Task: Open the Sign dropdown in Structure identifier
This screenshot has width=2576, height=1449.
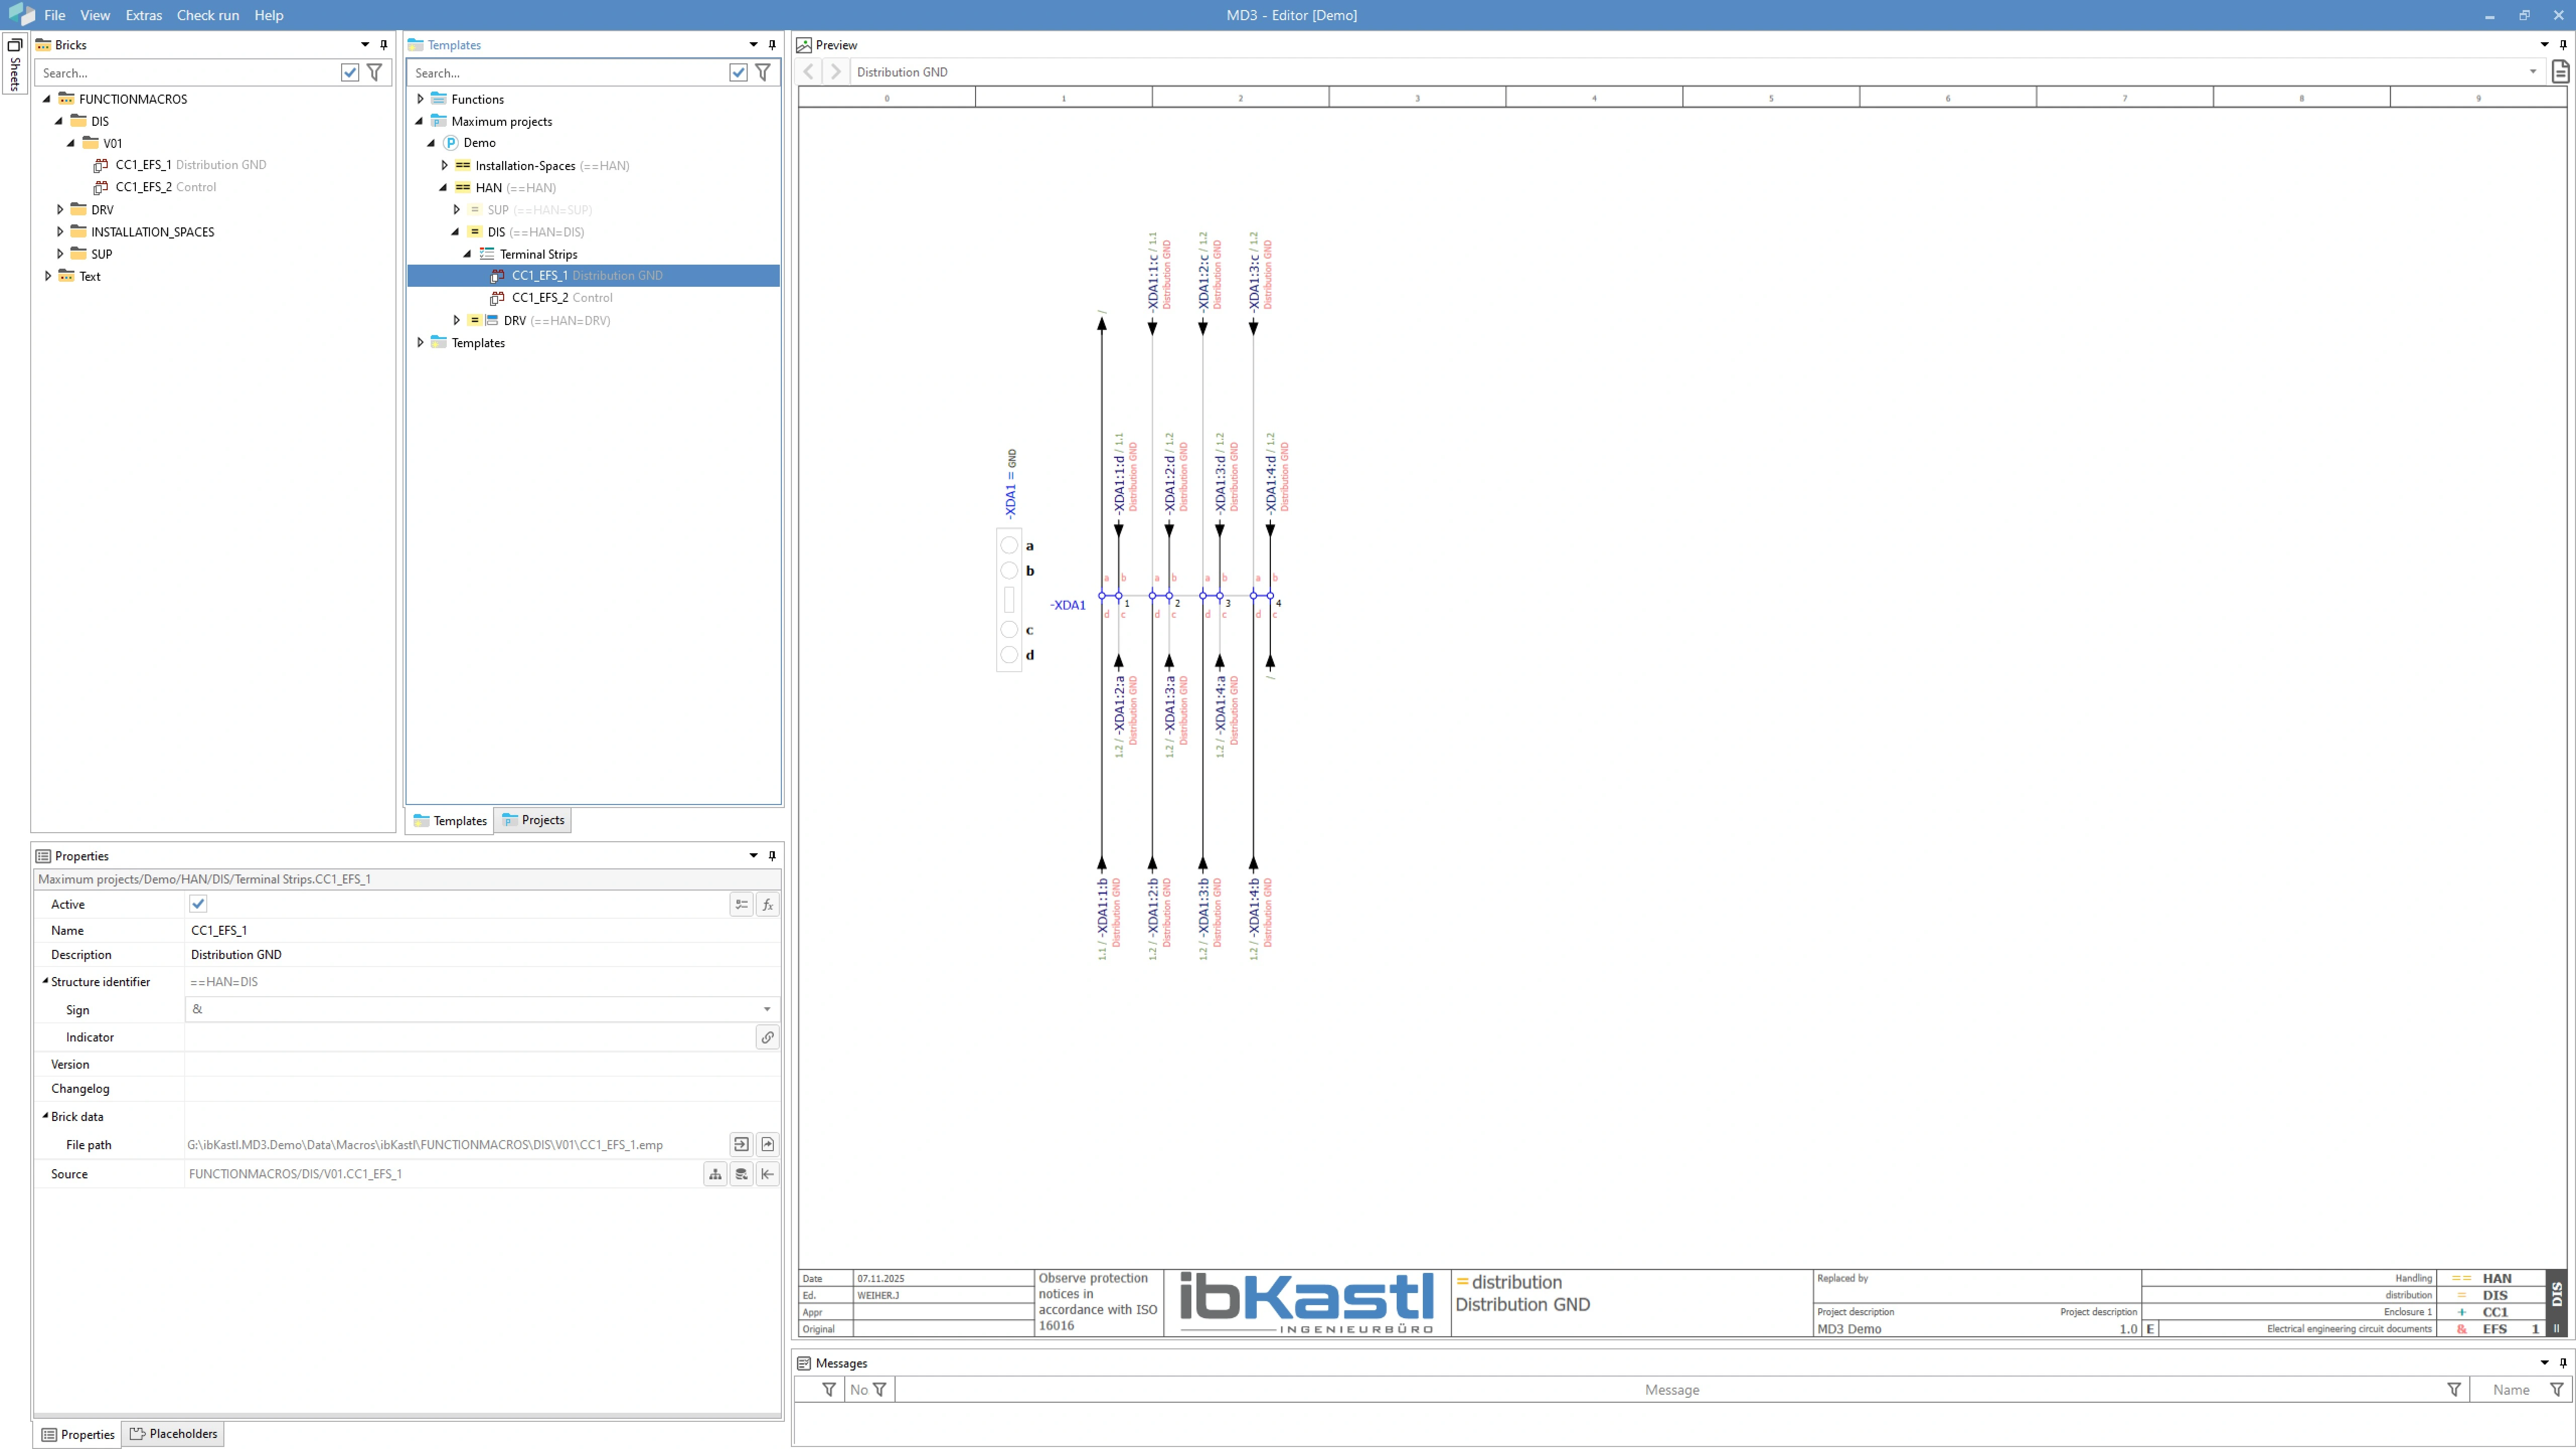Action: pos(767,1009)
